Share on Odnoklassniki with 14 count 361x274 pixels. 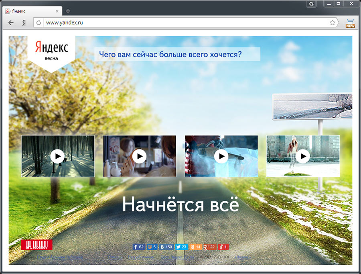click(x=195, y=247)
